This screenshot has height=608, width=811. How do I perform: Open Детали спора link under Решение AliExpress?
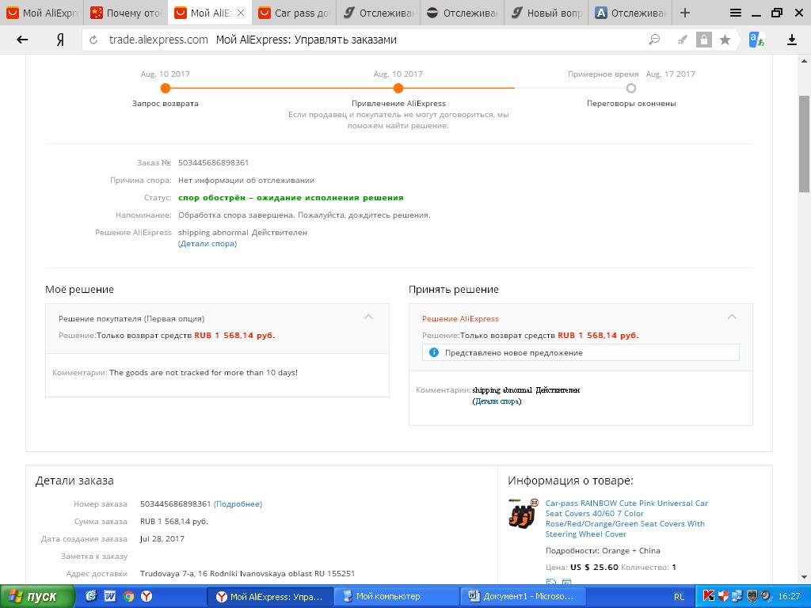click(208, 244)
